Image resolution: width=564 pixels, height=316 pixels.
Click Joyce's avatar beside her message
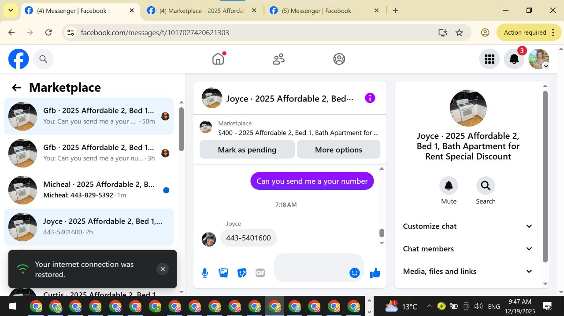pyautogui.click(x=209, y=240)
